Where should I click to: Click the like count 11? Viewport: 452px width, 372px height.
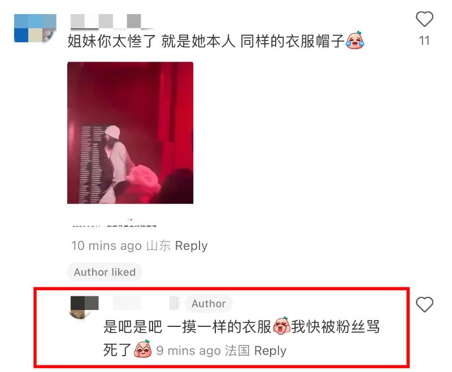point(424,41)
